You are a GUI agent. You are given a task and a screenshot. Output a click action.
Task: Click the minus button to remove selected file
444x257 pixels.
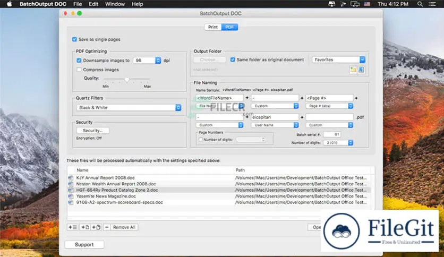coord(106,227)
